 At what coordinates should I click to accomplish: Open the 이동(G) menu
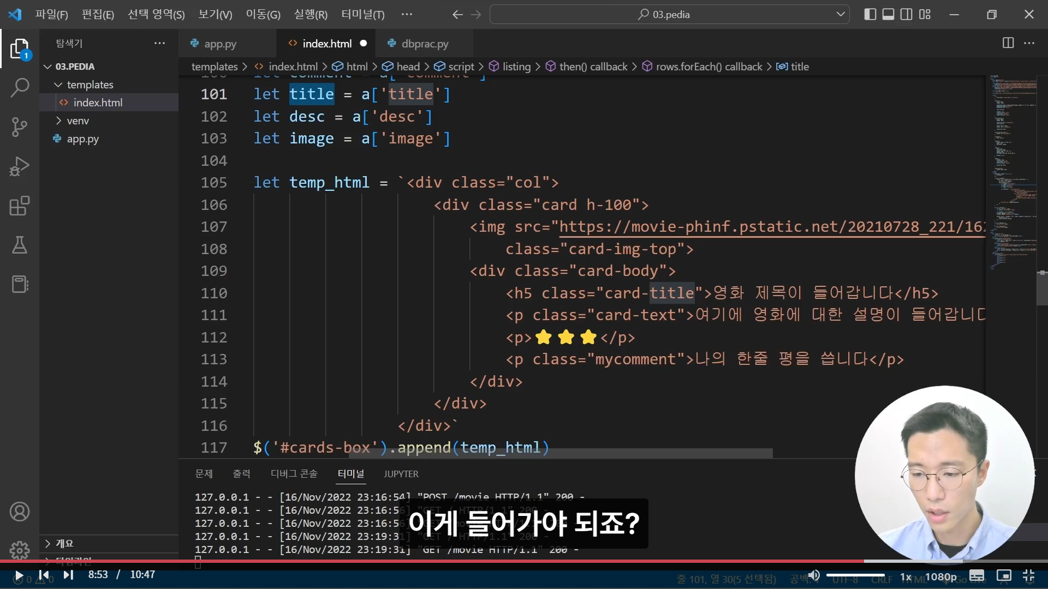point(263,15)
